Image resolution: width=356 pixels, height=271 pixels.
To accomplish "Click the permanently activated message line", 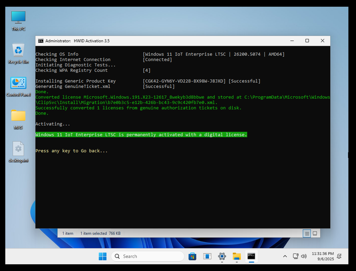I will (x=141, y=134).
